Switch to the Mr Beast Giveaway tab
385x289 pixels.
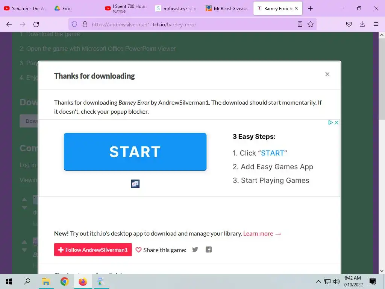pos(226,9)
